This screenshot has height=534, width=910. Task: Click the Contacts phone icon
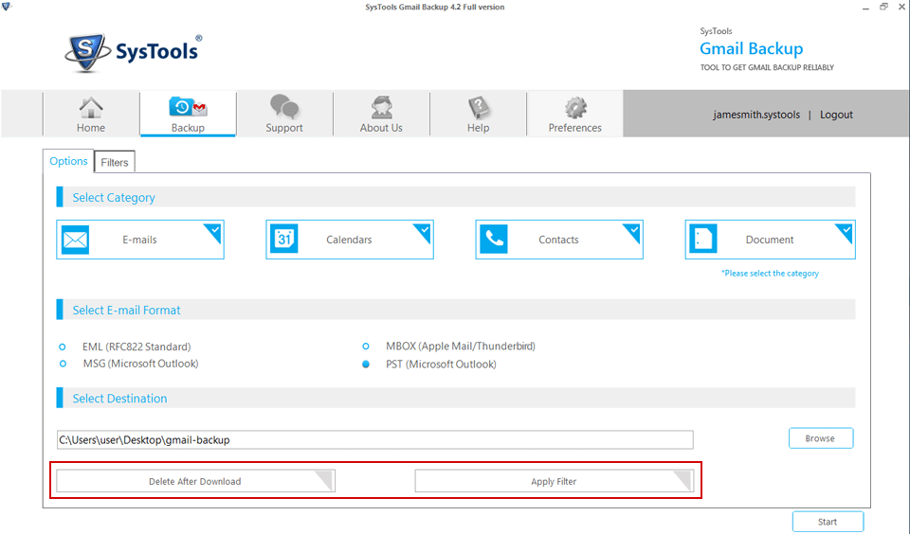494,239
